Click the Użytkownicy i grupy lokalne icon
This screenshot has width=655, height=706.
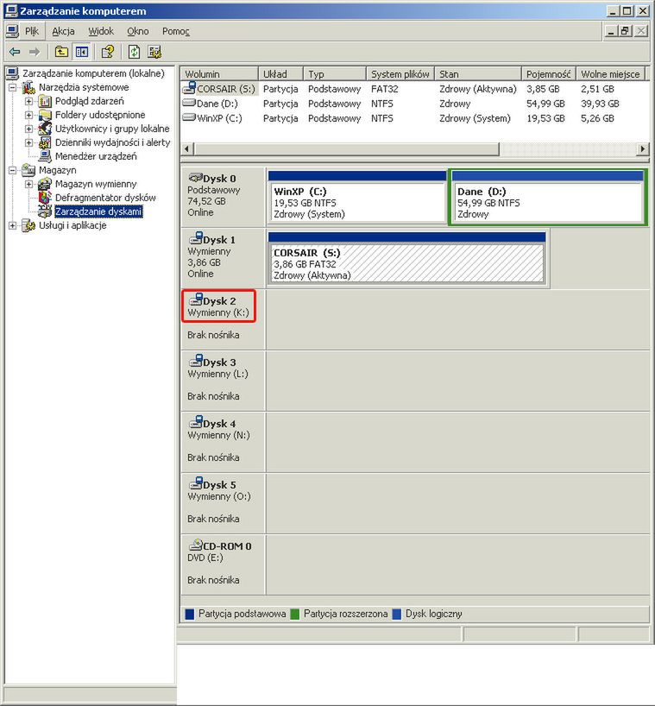(x=45, y=129)
